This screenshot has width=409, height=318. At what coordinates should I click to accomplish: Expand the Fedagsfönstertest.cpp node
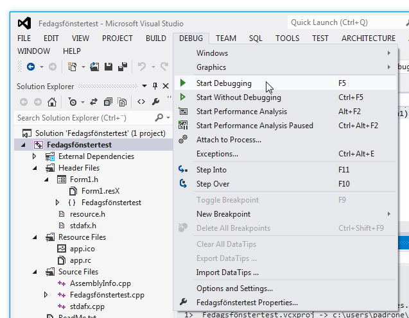46,295
